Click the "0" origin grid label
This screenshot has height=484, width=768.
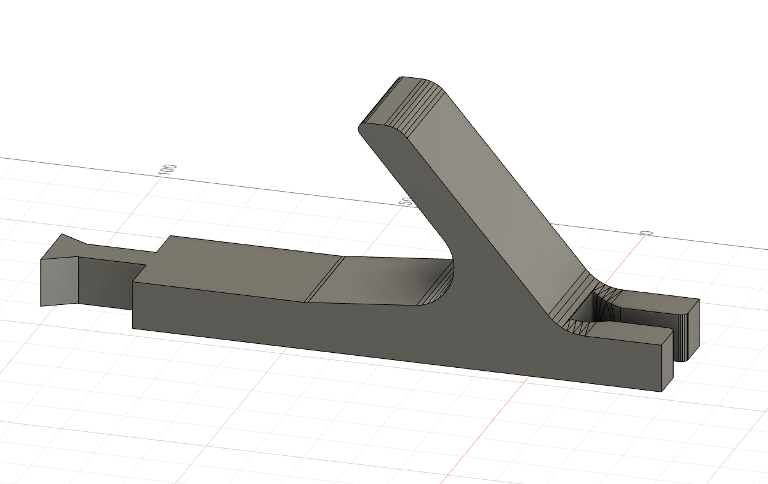(646, 233)
